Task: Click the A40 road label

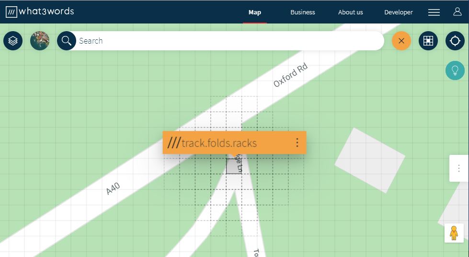Action: coord(113,189)
